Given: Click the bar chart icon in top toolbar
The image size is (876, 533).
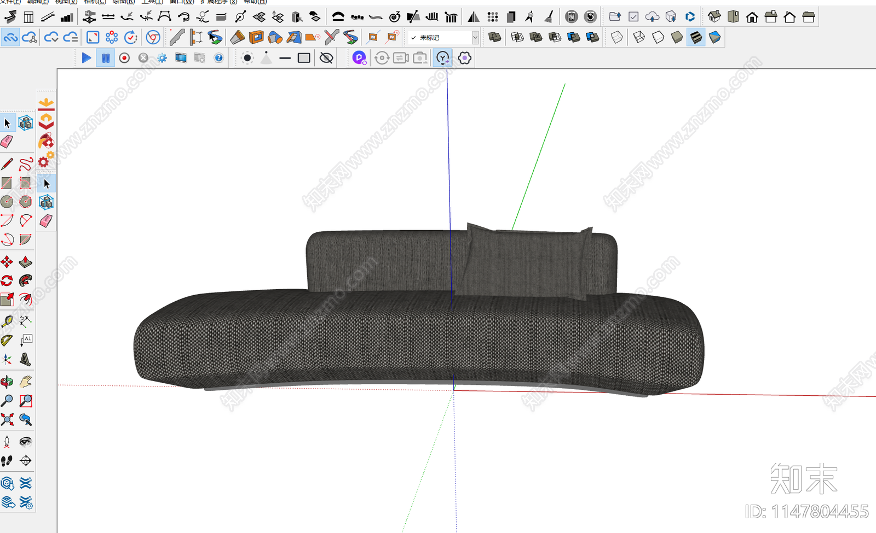Looking at the screenshot, I should tap(67, 17).
